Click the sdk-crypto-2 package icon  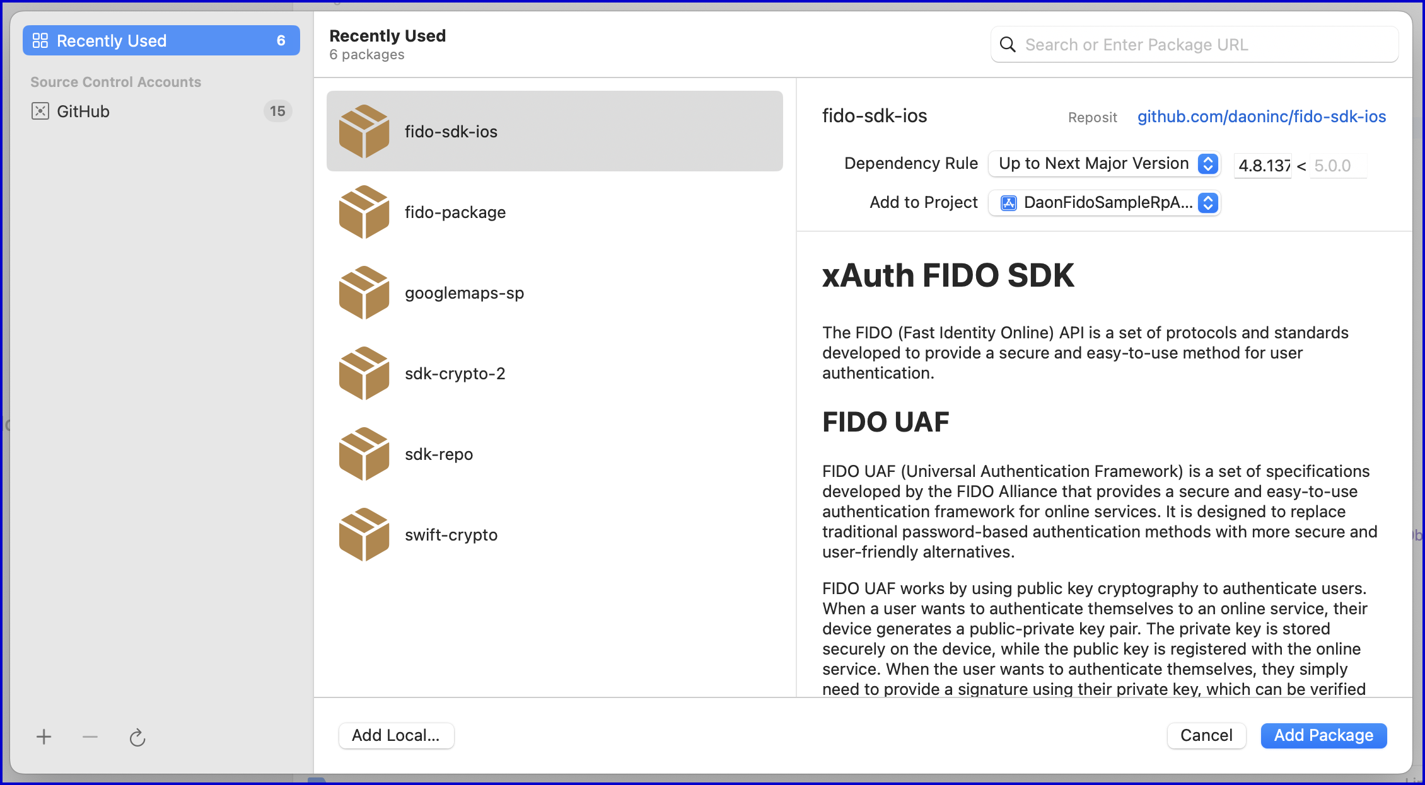[364, 374]
